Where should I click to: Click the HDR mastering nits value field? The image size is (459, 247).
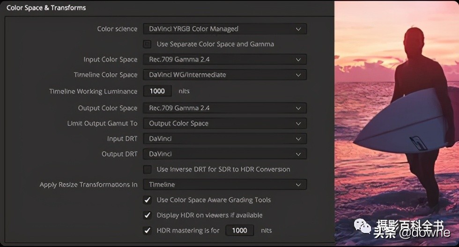tap(239, 230)
